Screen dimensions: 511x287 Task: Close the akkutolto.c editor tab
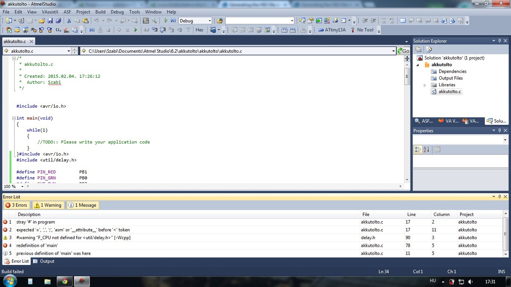pos(31,42)
